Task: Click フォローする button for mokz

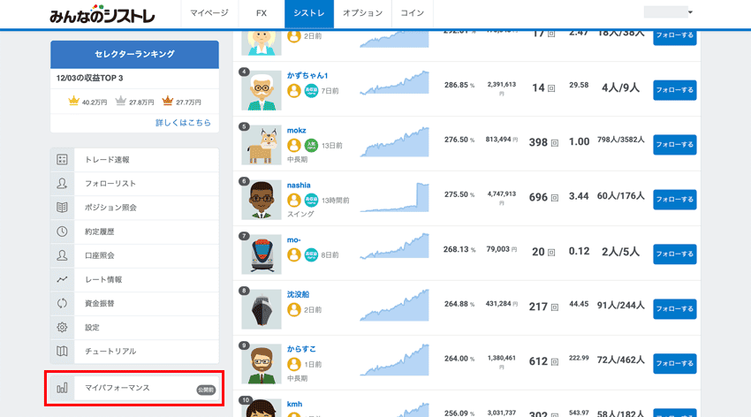Action: point(674,145)
